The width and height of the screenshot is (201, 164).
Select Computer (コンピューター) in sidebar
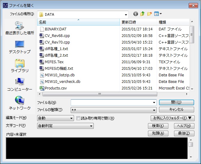[x=19, y=85]
